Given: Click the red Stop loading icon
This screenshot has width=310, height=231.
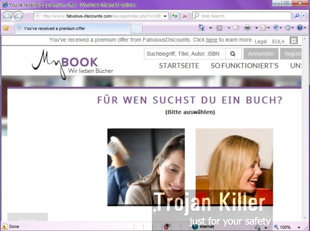Looking at the screenshot, I should click(x=185, y=16).
